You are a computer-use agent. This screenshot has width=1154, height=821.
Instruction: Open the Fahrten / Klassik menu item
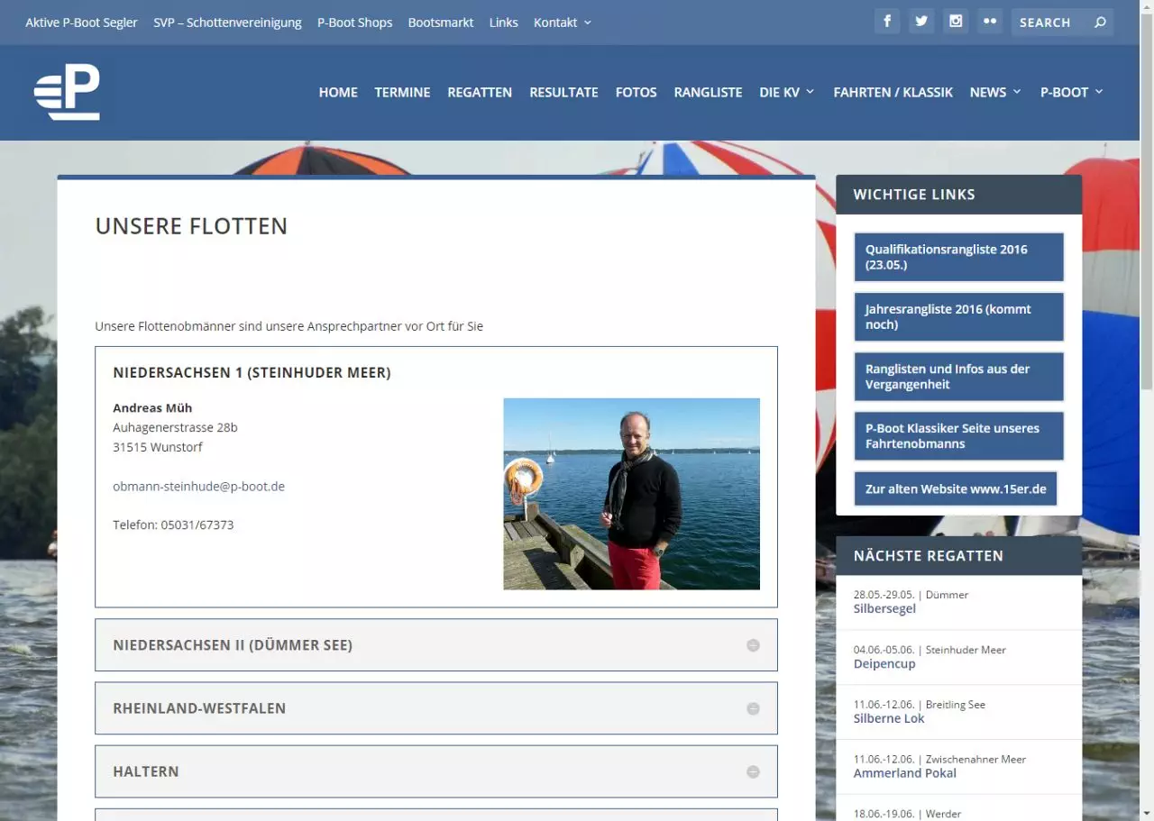coord(893,92)
